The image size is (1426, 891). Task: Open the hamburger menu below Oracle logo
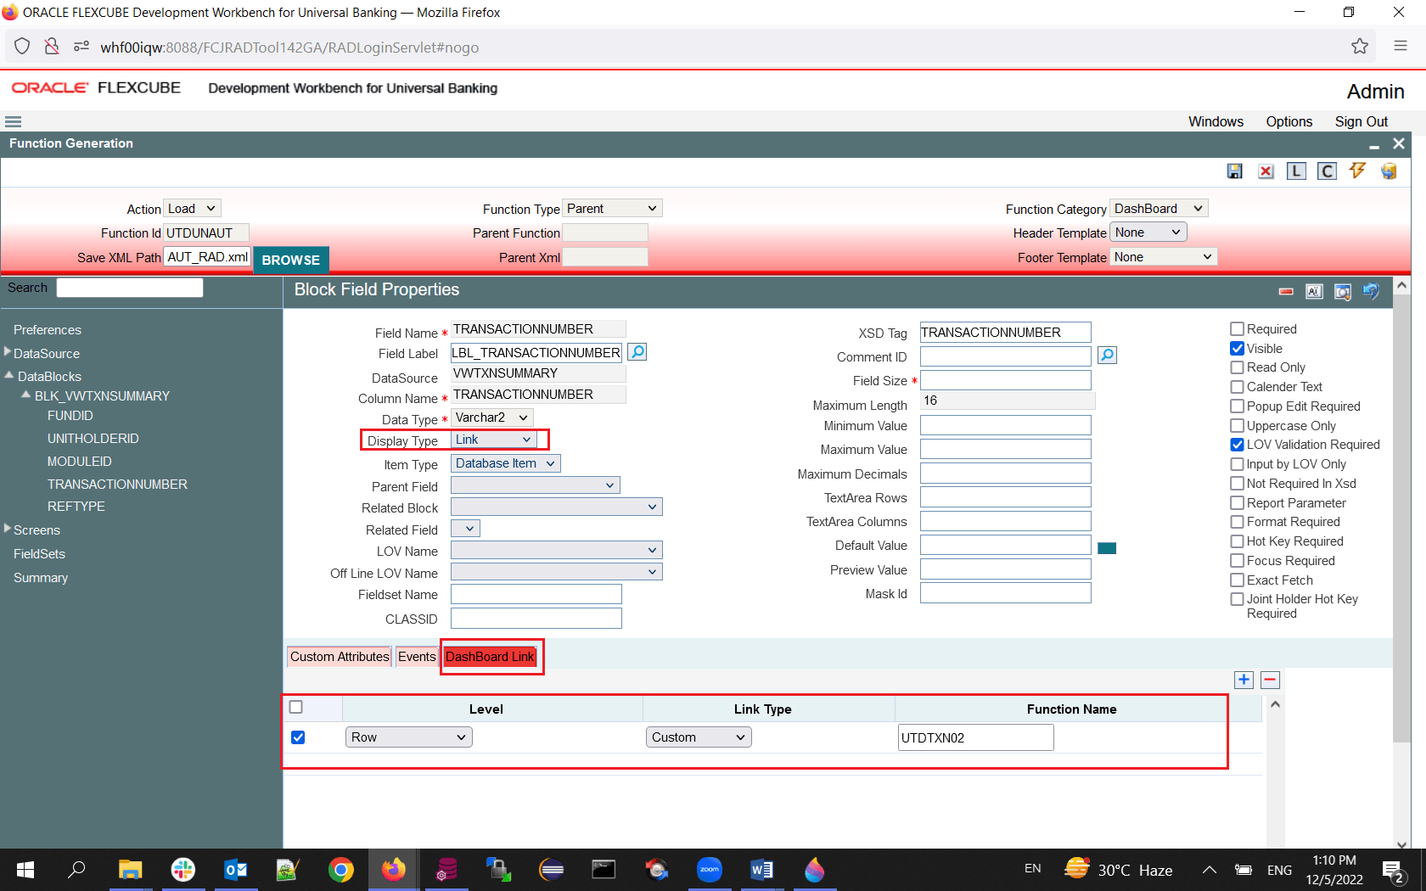(x=13, y=122)
